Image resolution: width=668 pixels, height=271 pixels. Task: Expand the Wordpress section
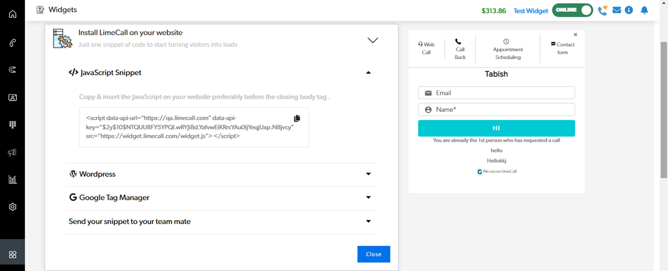368,174
